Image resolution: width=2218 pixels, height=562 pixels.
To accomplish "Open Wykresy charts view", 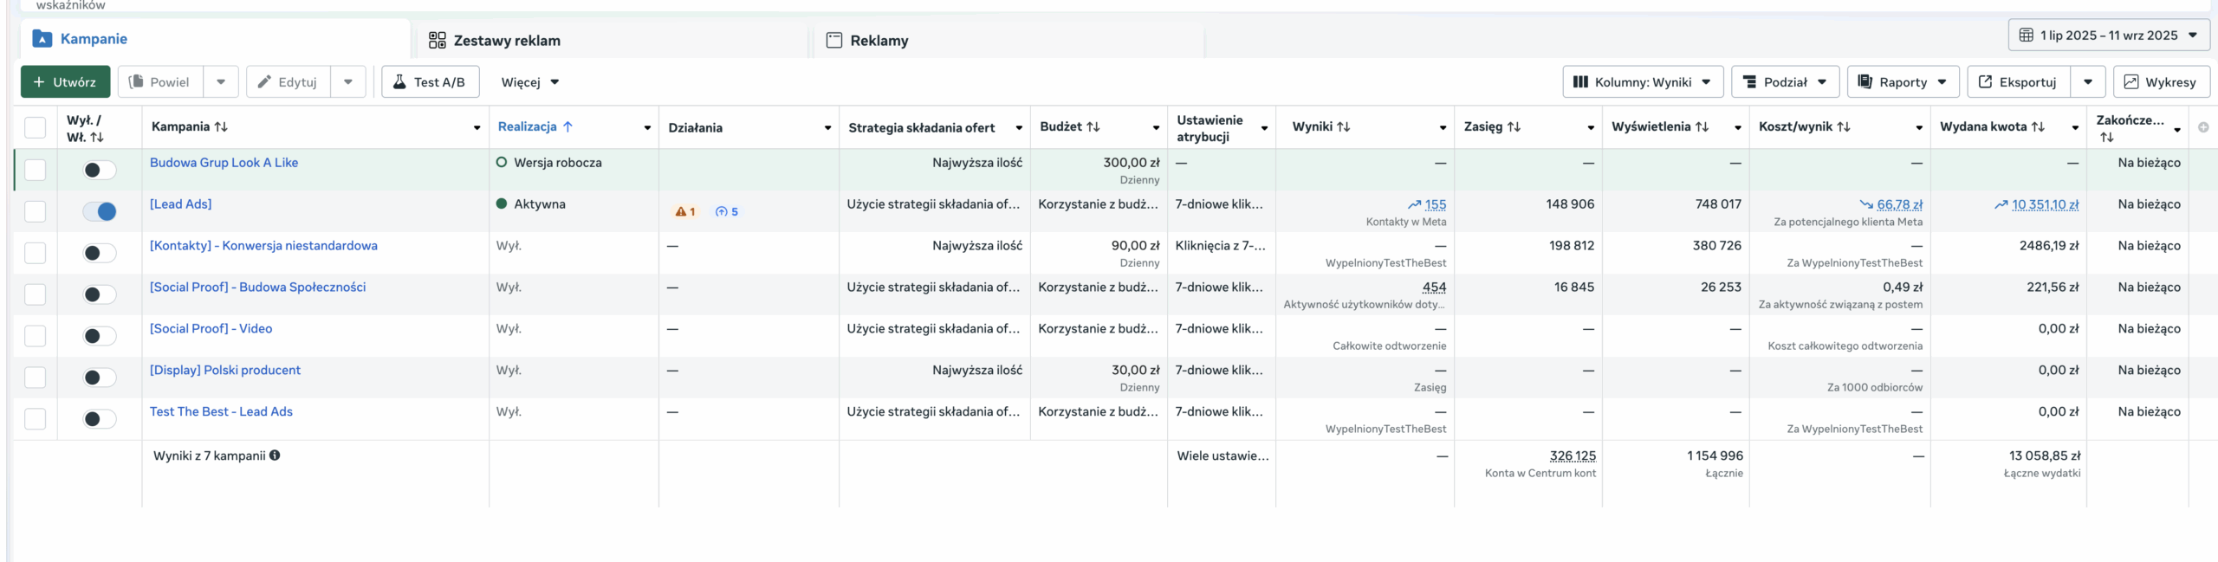I will pos(2161,82).
